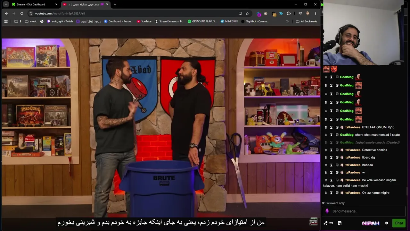
Task: Reload the YouTube page
Action: click(x=21, y=13)
